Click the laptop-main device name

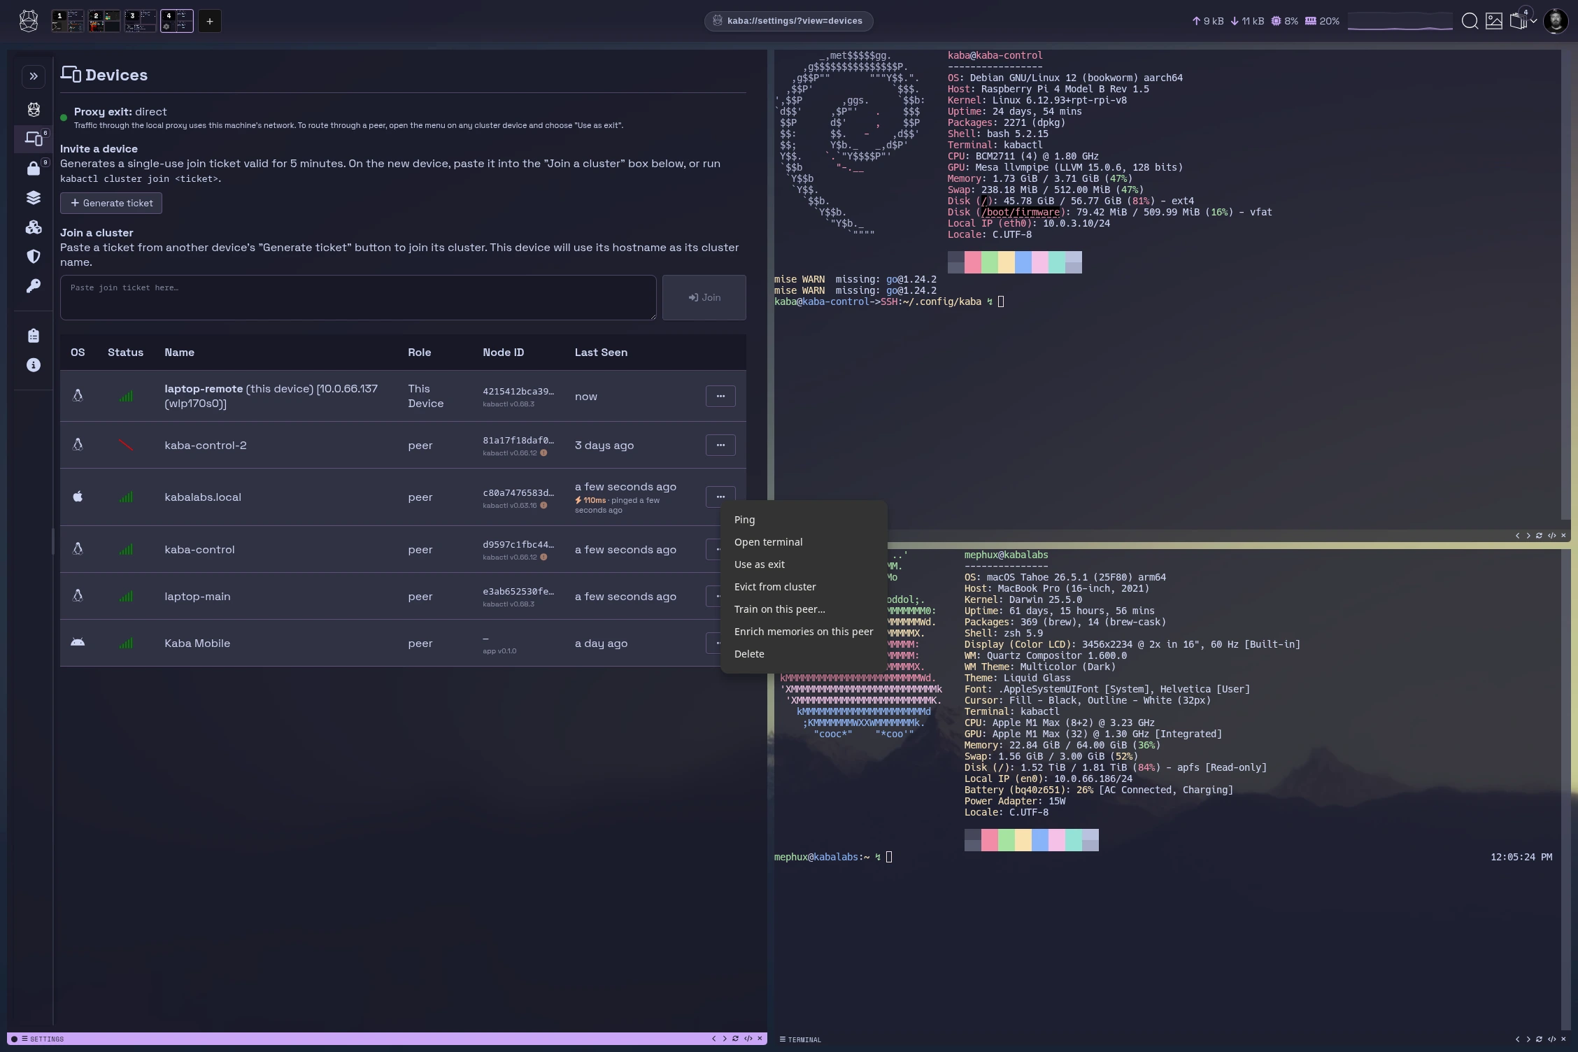coord(197,597)
